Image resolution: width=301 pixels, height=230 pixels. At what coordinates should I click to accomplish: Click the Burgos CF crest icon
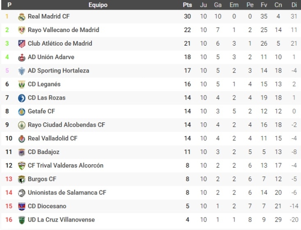22,179
